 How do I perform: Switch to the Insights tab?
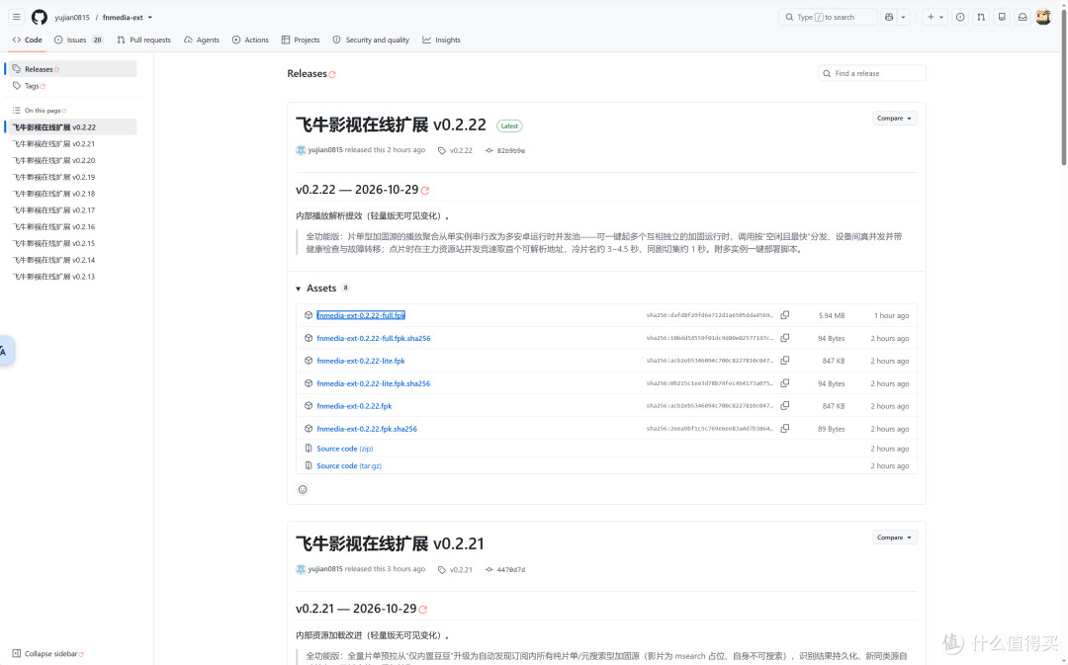441,41
